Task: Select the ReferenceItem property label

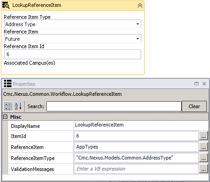Action: [27, 147]
